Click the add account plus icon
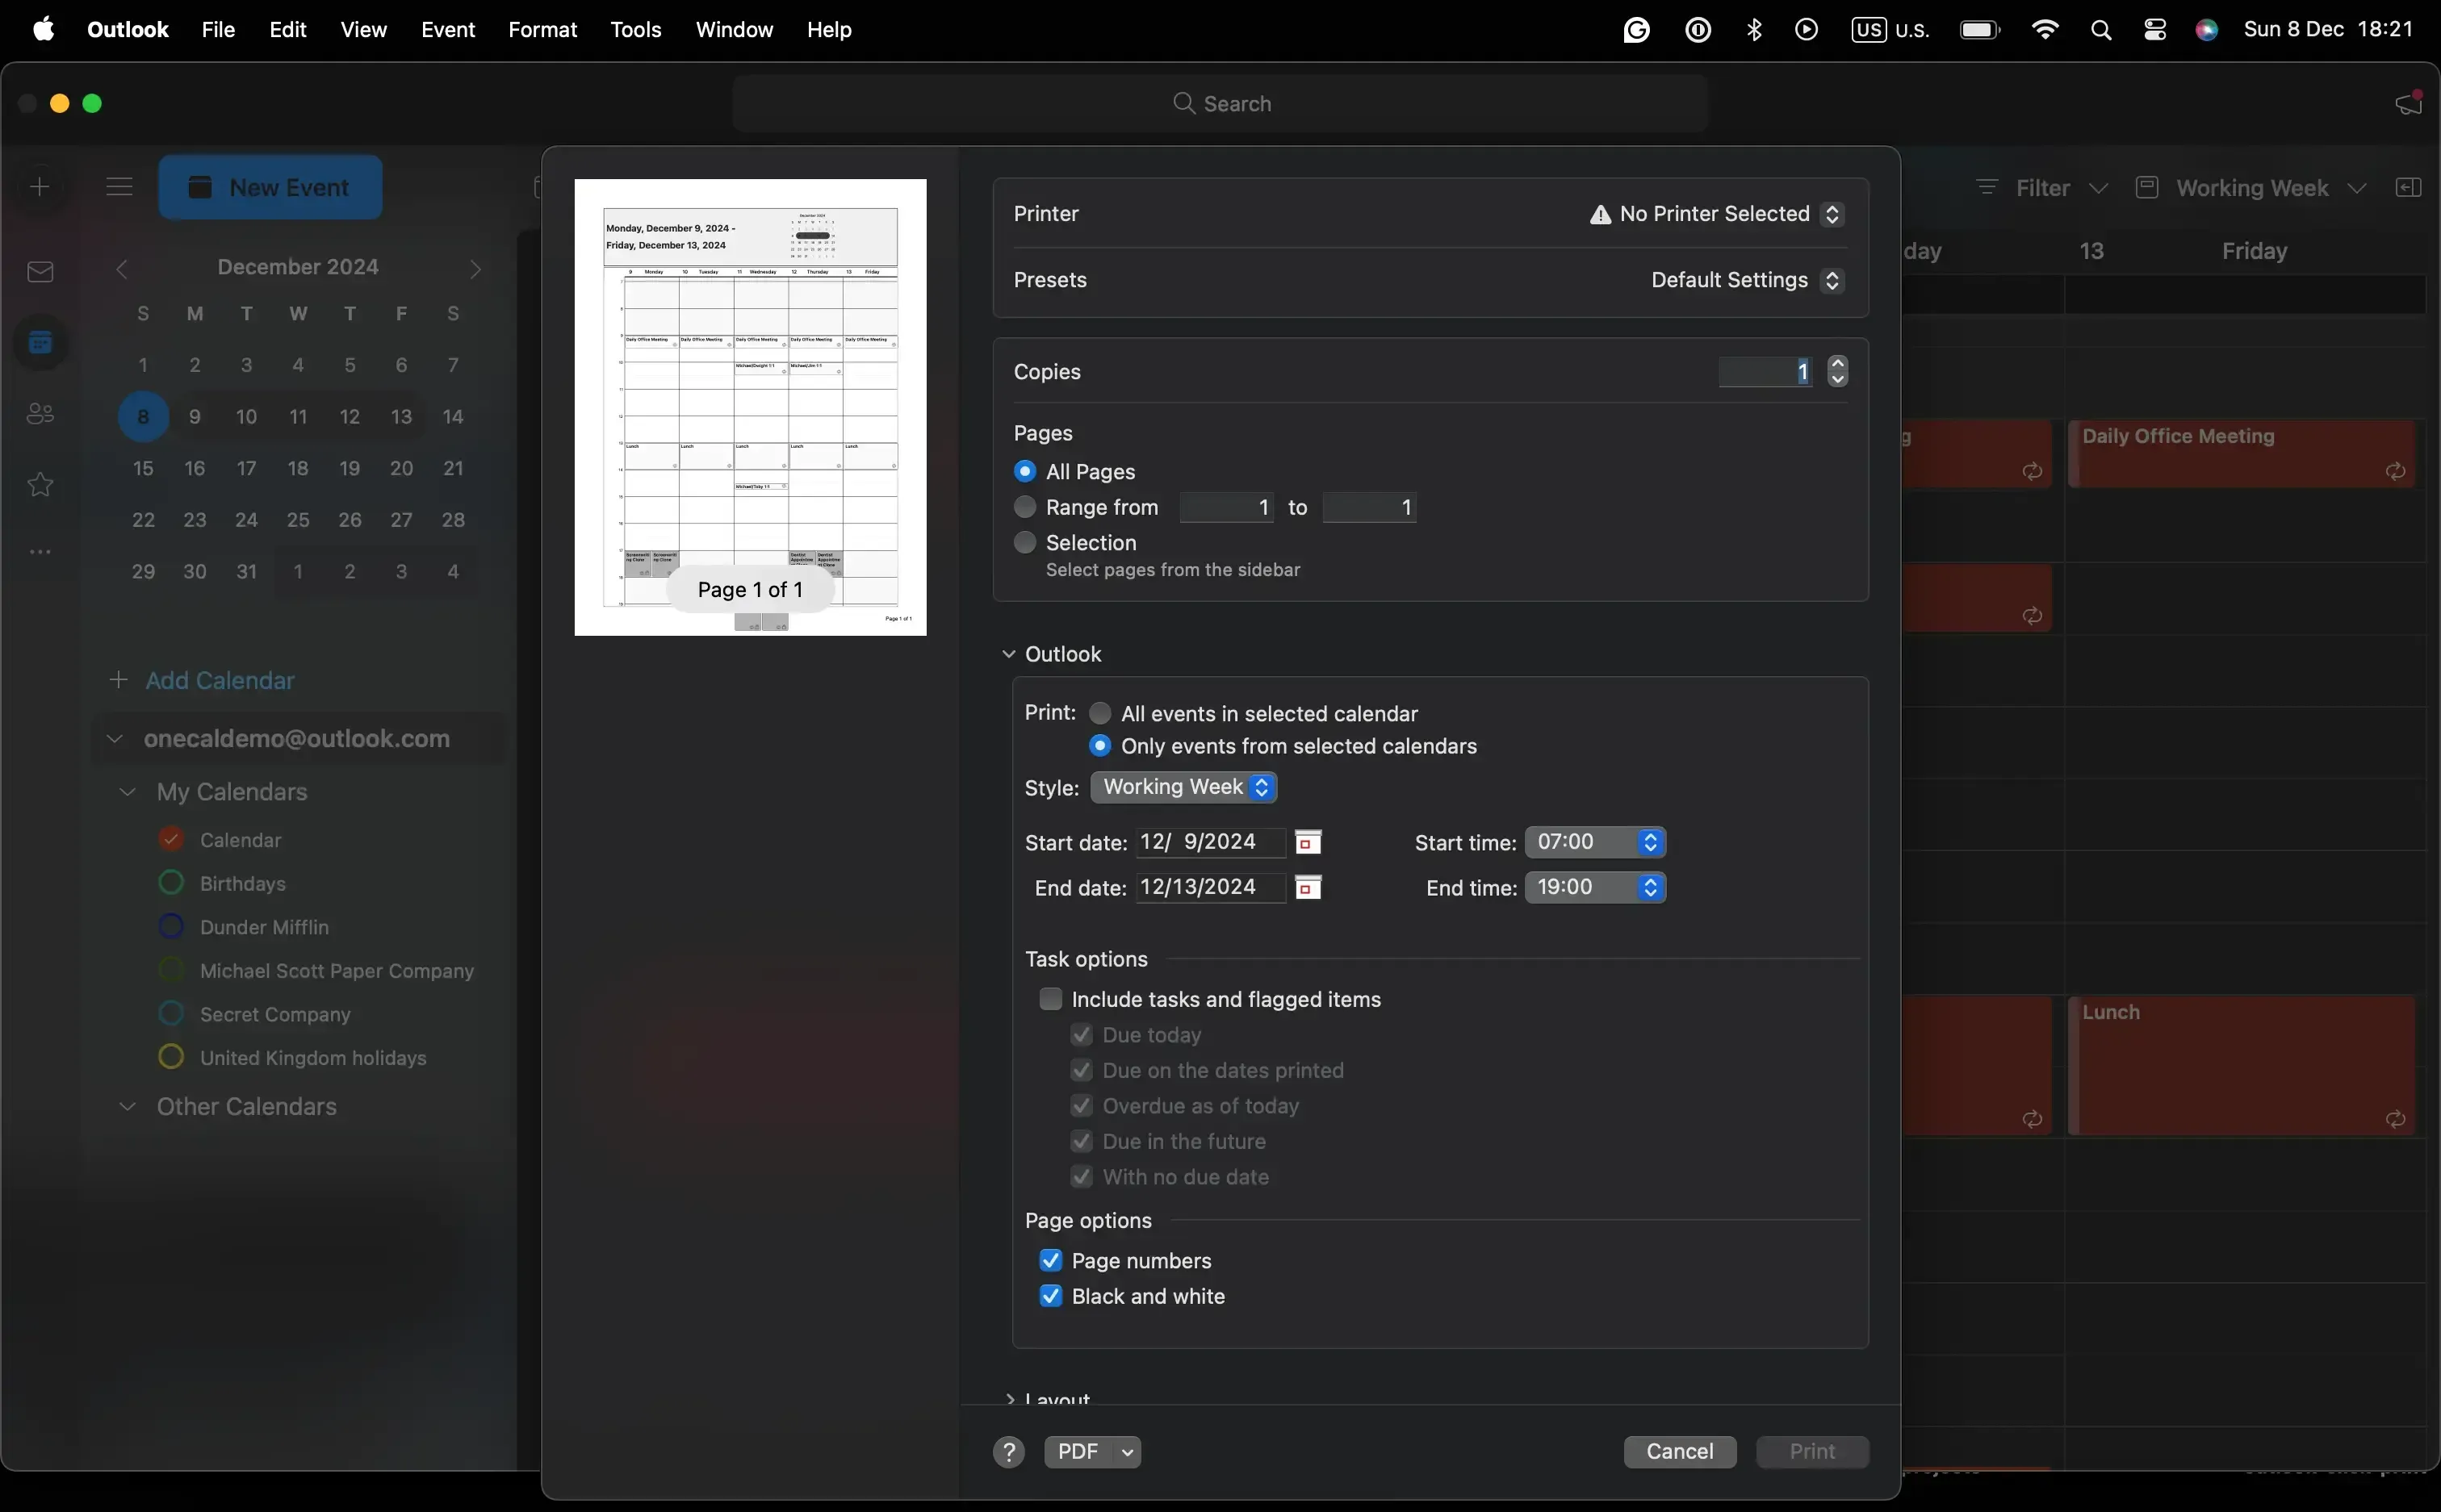The width and height of the screenshot is (2441, 1512). (x=40, y=186)
